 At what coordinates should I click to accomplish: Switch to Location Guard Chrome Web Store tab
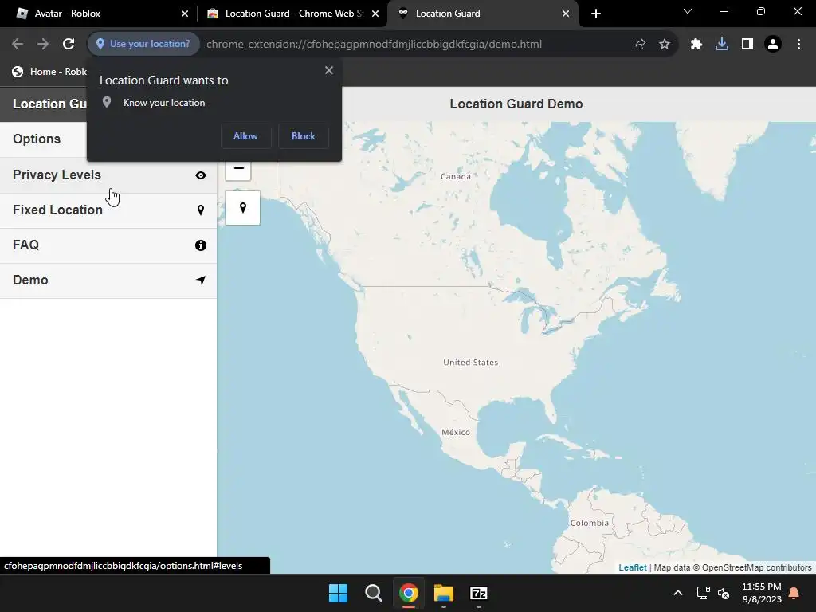point(292,14)
